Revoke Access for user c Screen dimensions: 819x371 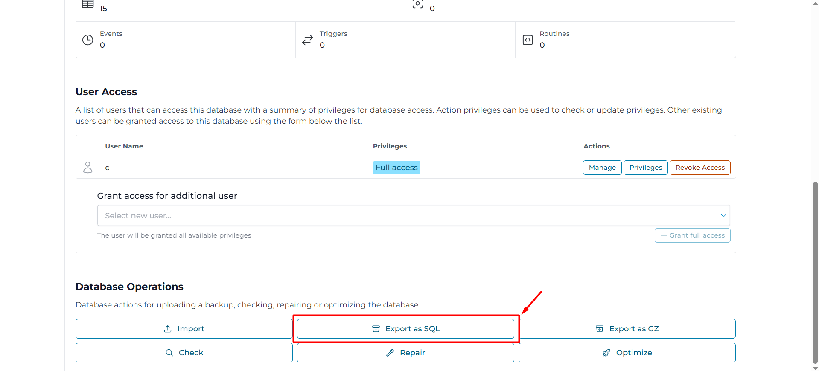[x=700, y=168]
